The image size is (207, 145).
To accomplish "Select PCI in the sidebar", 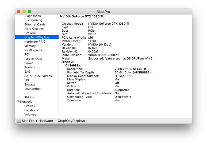I will click(x=27, y=54).
